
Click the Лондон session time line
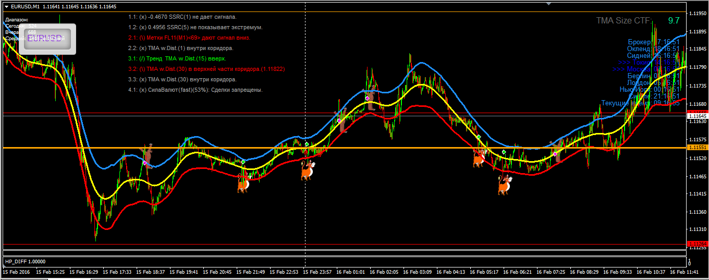pos(653,83)
